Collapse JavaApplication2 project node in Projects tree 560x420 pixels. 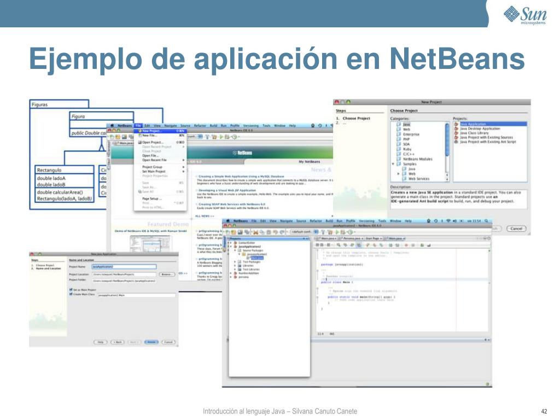[x=230, y=247]
